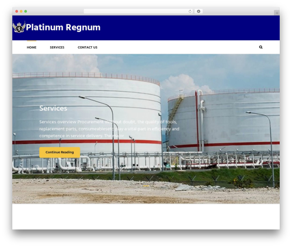Image resolution: width=292 pixels, height=247 pixels.
Task: Minimize the window with the yellow button
Action: pyautogui.click(x=21, y=12)
